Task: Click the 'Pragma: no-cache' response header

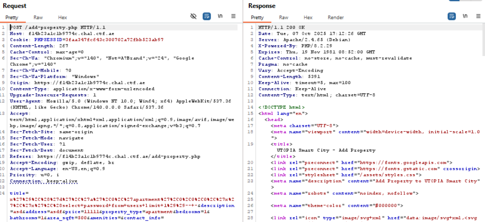Action: click(x=283, y=64)
